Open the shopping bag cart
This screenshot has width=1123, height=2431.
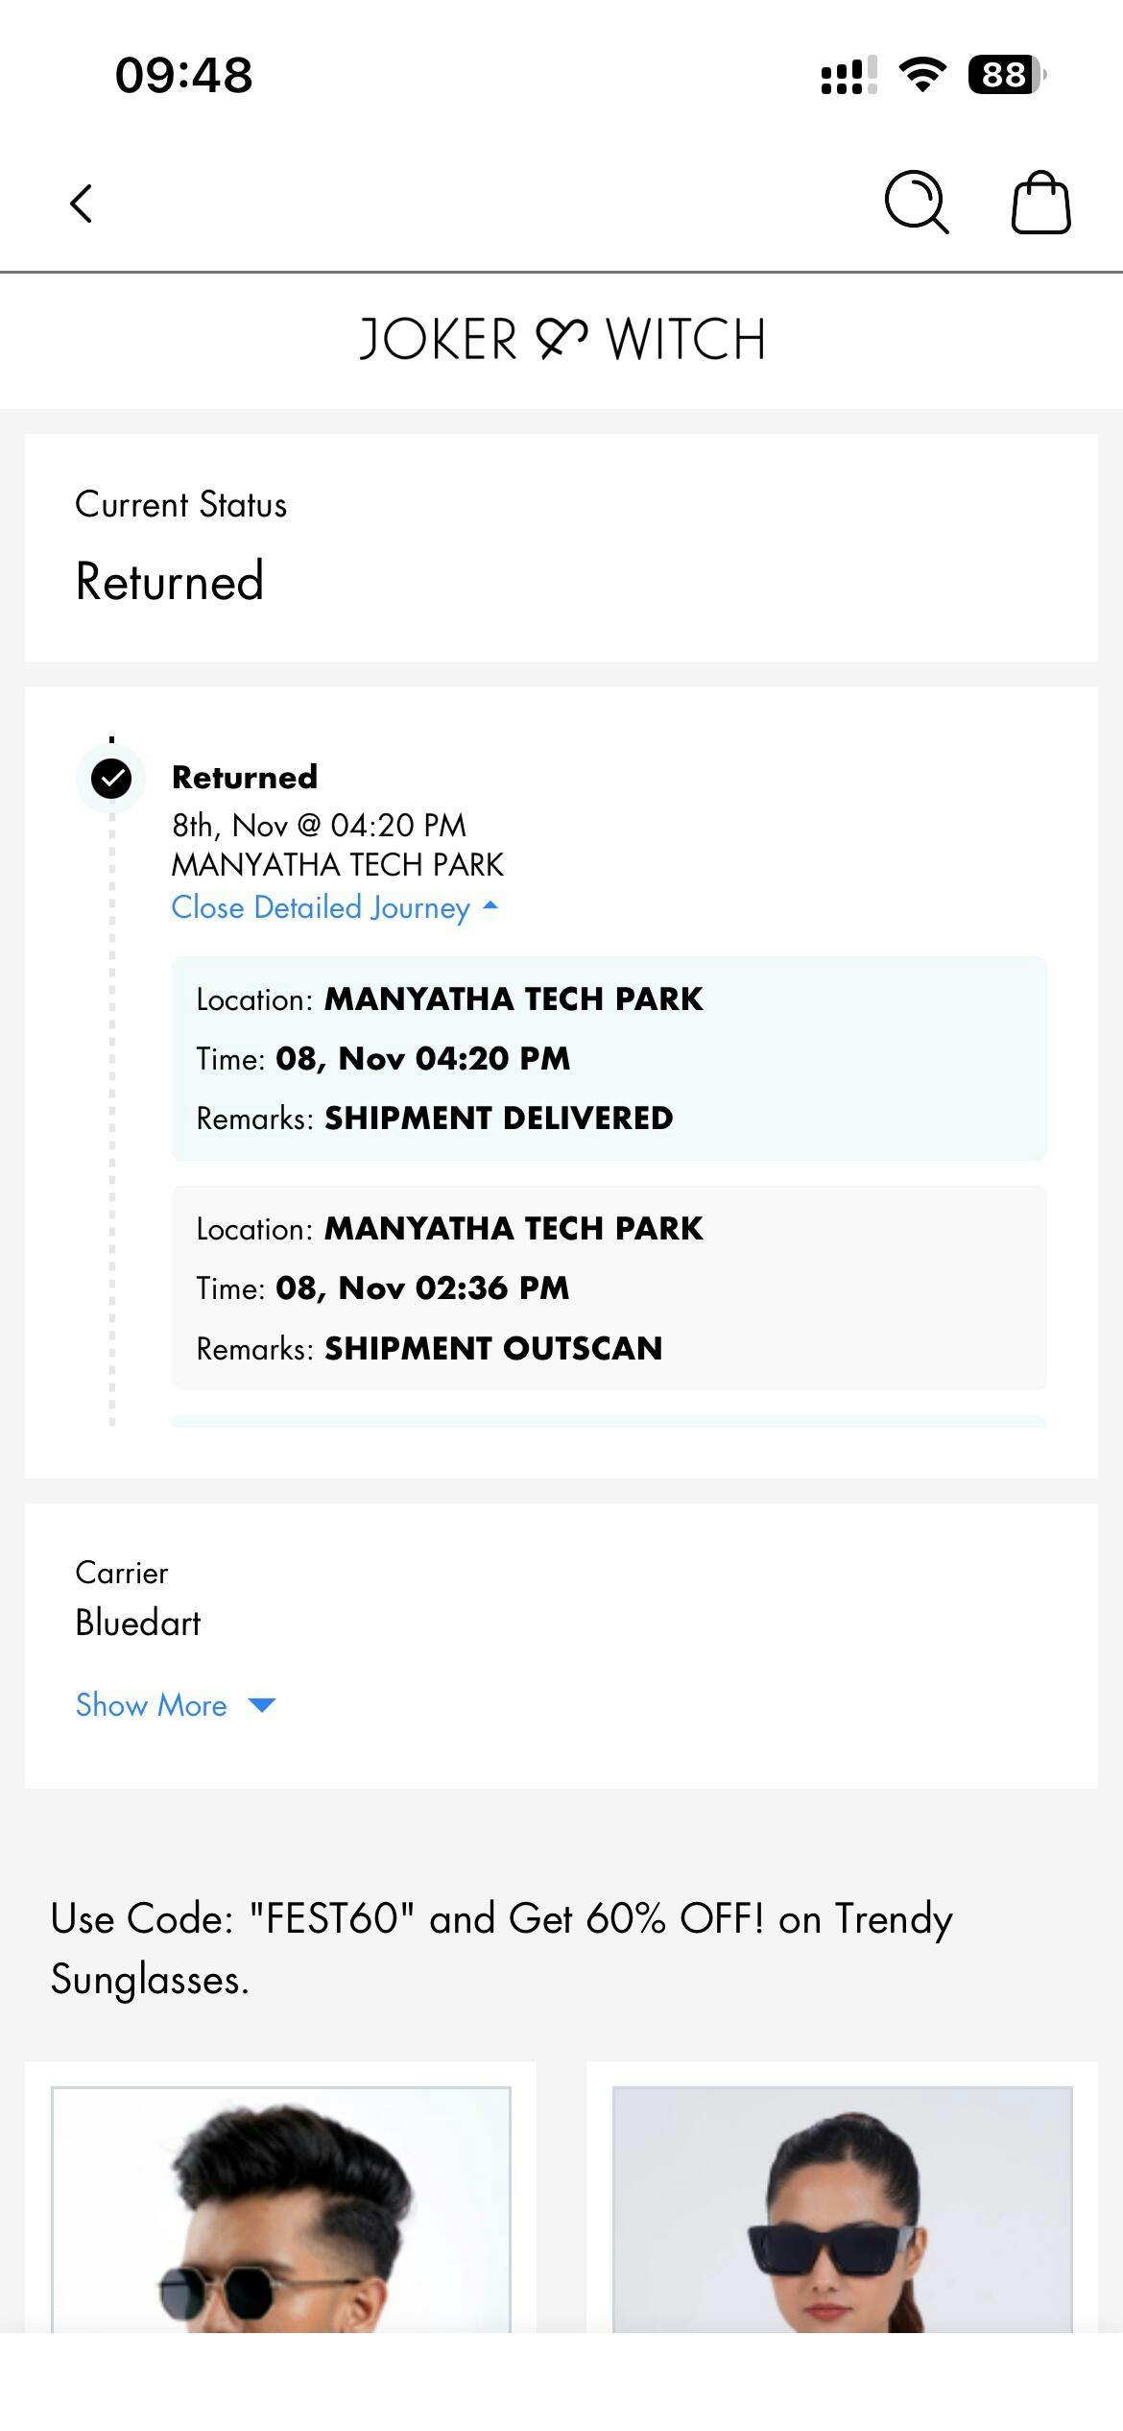[x=1040, y=203]
